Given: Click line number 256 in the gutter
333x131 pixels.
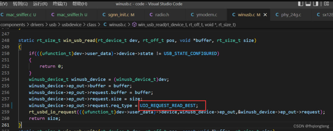Looking at the screenshot, I should click(x=5, y=93).
